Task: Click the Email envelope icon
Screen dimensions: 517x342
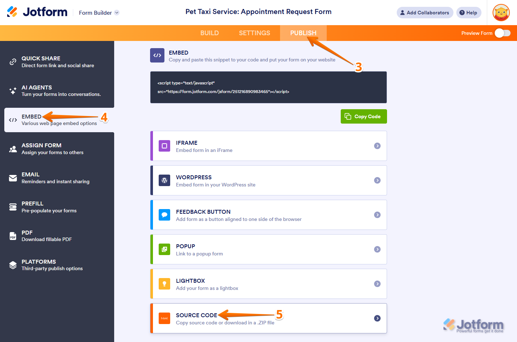Action: [13, 178]
